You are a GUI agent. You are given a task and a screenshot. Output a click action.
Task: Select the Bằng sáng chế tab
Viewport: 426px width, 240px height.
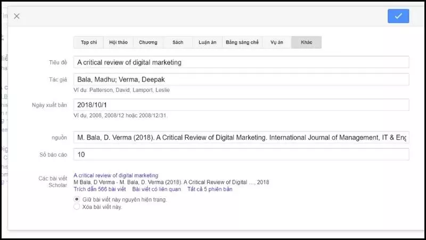(242, 43)
